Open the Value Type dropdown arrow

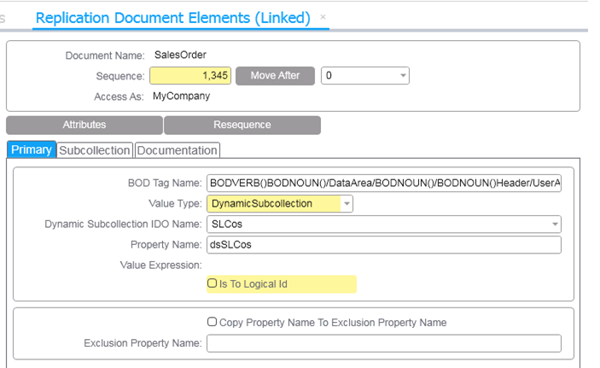coord(347,204)
